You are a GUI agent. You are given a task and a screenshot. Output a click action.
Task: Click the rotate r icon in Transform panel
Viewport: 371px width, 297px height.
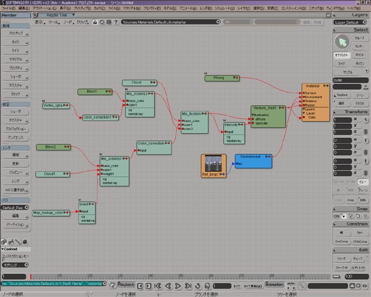(x=366, y=140)
